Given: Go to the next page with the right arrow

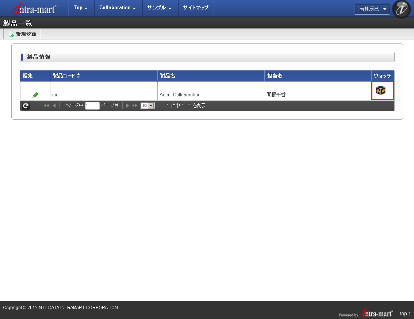Looking at the screenshot, I should [x=127, y=105].
